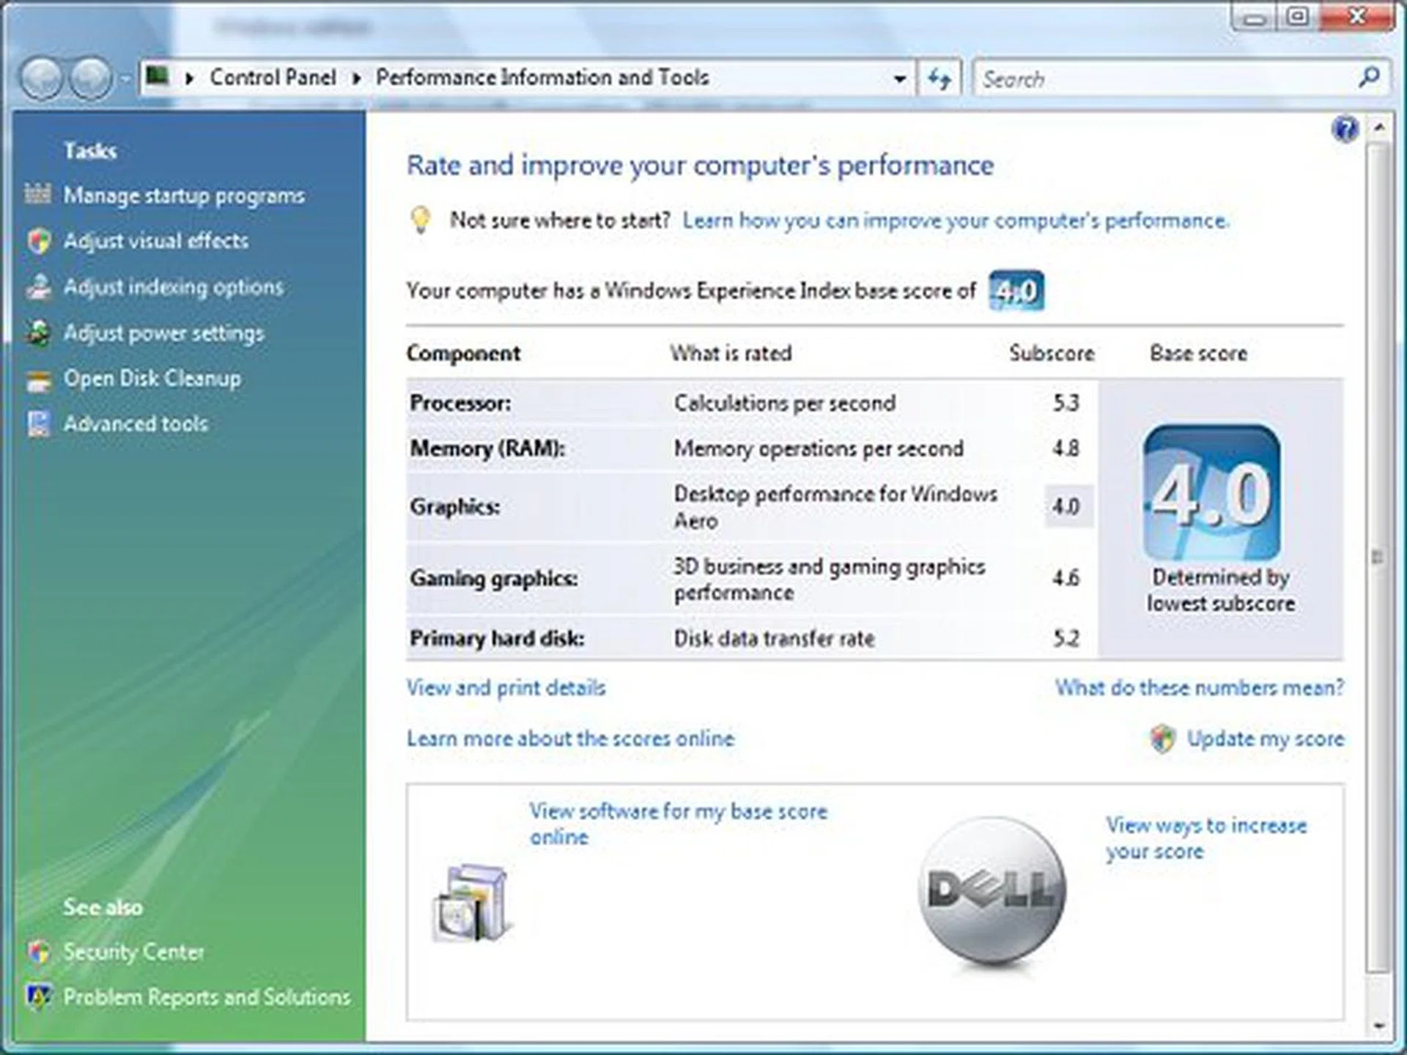Open Advanced tools
The height and width of the screenshot is (1055, 1407).
[136, 423]
